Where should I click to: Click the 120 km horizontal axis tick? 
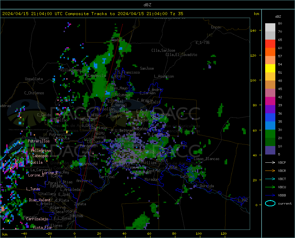(x=224, y=234)
